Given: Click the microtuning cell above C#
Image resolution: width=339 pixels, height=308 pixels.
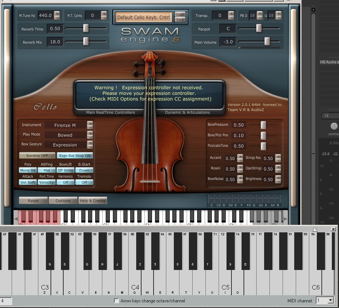Looking at the screenshot, I should click(x=217, y=198).
